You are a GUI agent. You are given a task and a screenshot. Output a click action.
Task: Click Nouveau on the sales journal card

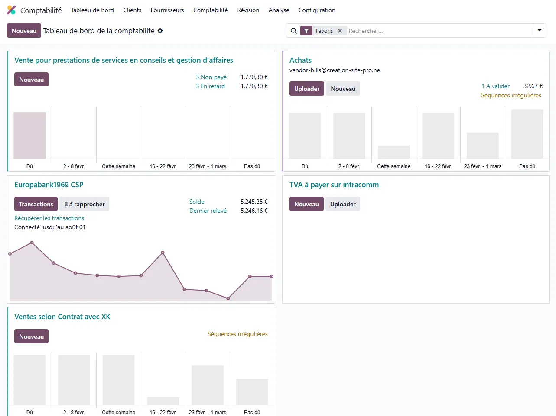pos(31,79)
